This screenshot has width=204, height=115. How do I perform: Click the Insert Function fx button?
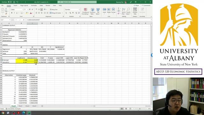click(x=24, y=20)
